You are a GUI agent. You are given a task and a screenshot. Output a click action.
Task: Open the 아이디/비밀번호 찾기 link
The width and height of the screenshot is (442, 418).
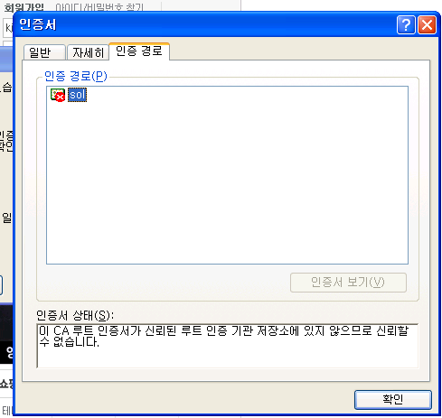pos(99,7)
